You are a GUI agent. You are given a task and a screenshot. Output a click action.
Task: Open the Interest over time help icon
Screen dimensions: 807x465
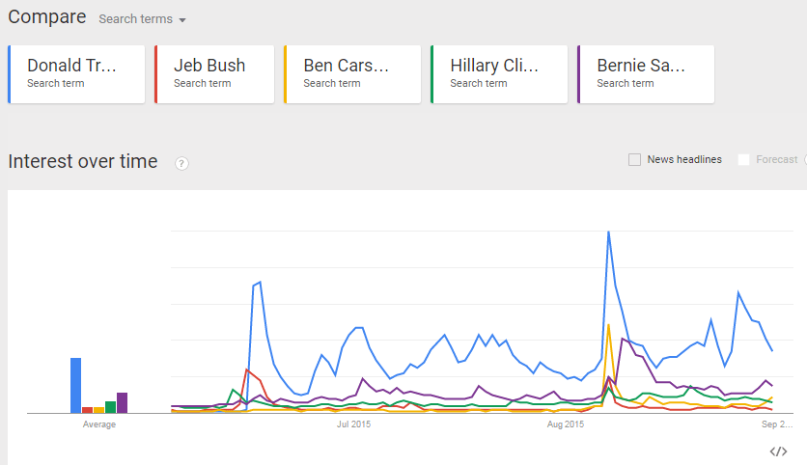pyautogui.click(x=181, y=163)
